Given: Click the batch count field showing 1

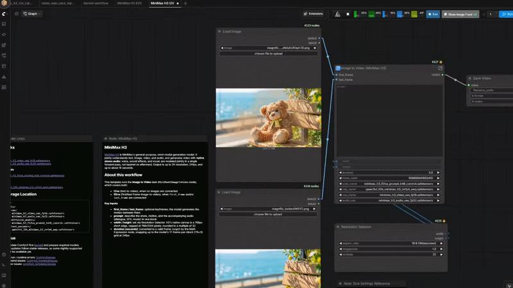Looking at the screenshot, I should (492, 14).
